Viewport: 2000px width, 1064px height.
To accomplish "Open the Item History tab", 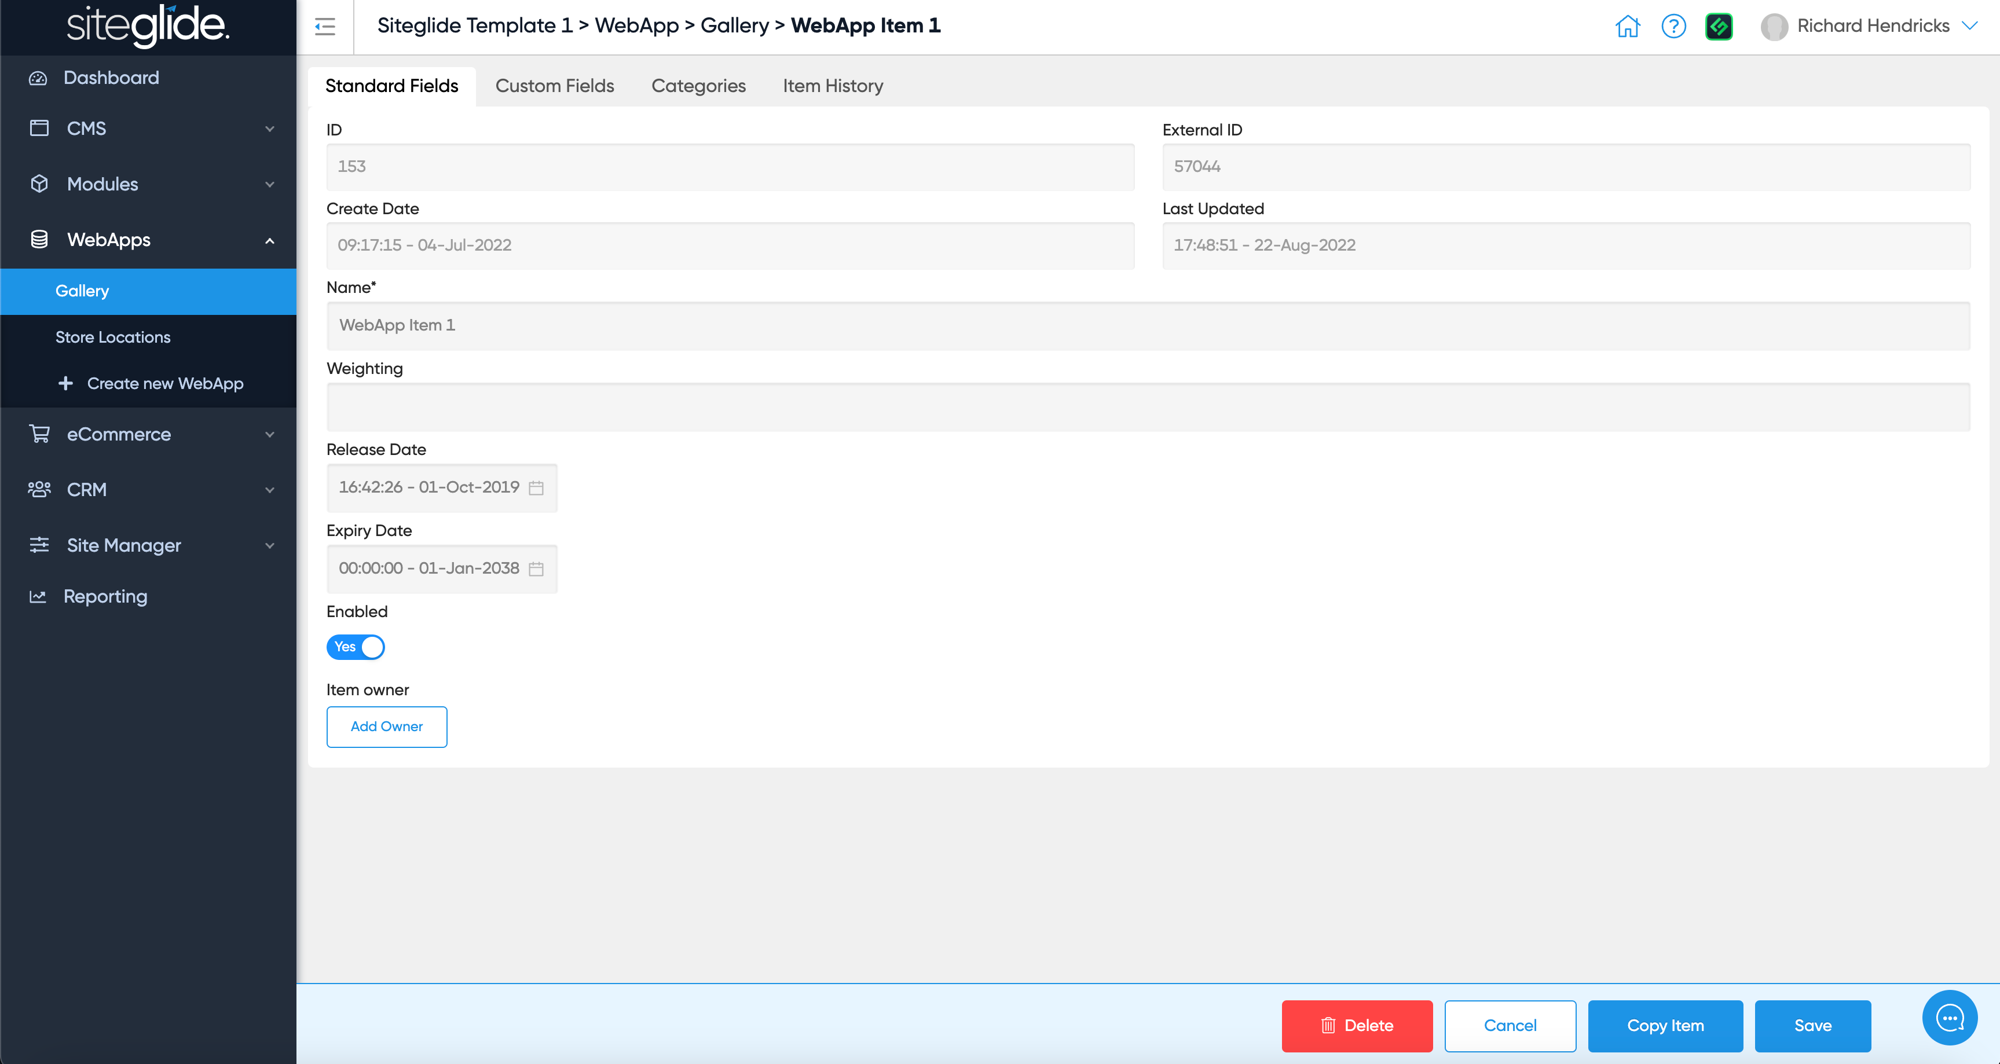I will pos(832,85).
